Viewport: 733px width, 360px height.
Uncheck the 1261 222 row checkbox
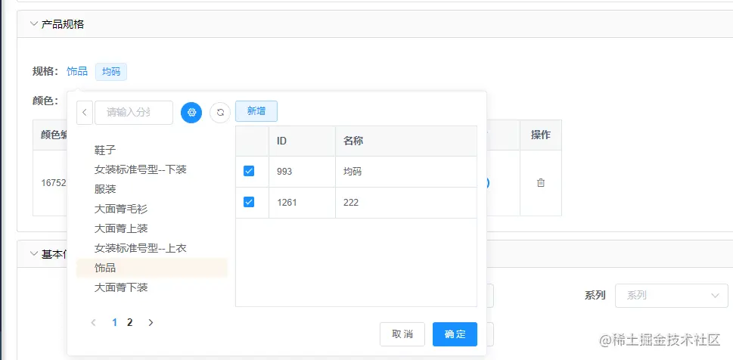[x=249, y=202]
